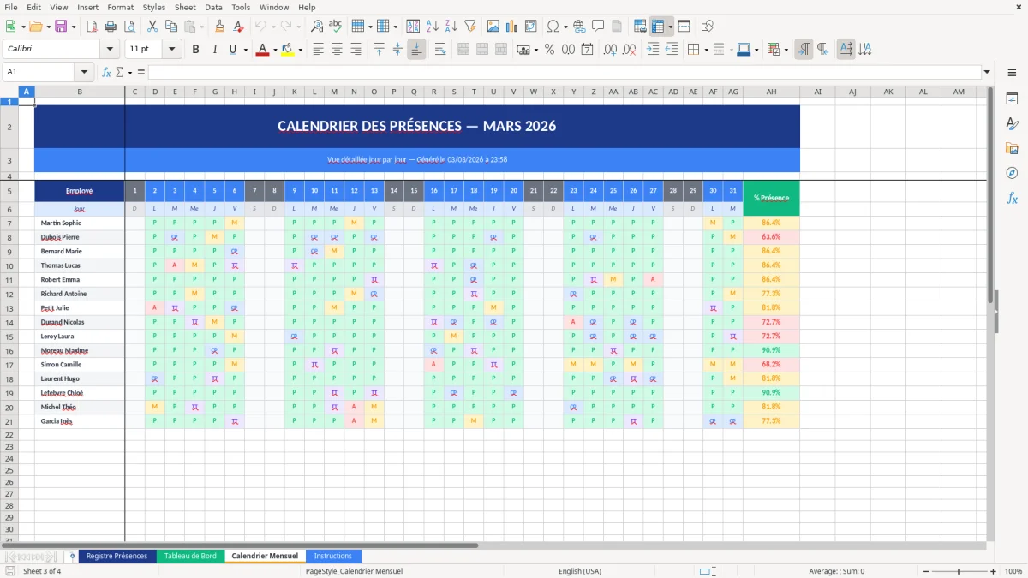Click the AutoFilter funnel icon
The height and width of the screenshot is (578, 1028).
point(470,27)
